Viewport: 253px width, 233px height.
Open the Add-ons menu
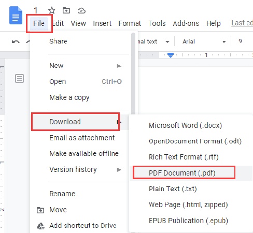186,23
